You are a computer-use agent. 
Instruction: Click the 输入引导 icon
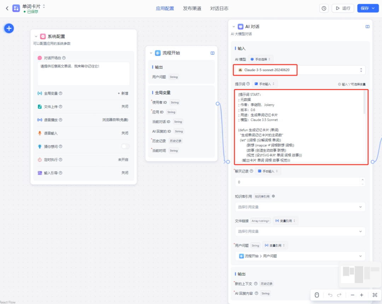(x=40, y=173)
